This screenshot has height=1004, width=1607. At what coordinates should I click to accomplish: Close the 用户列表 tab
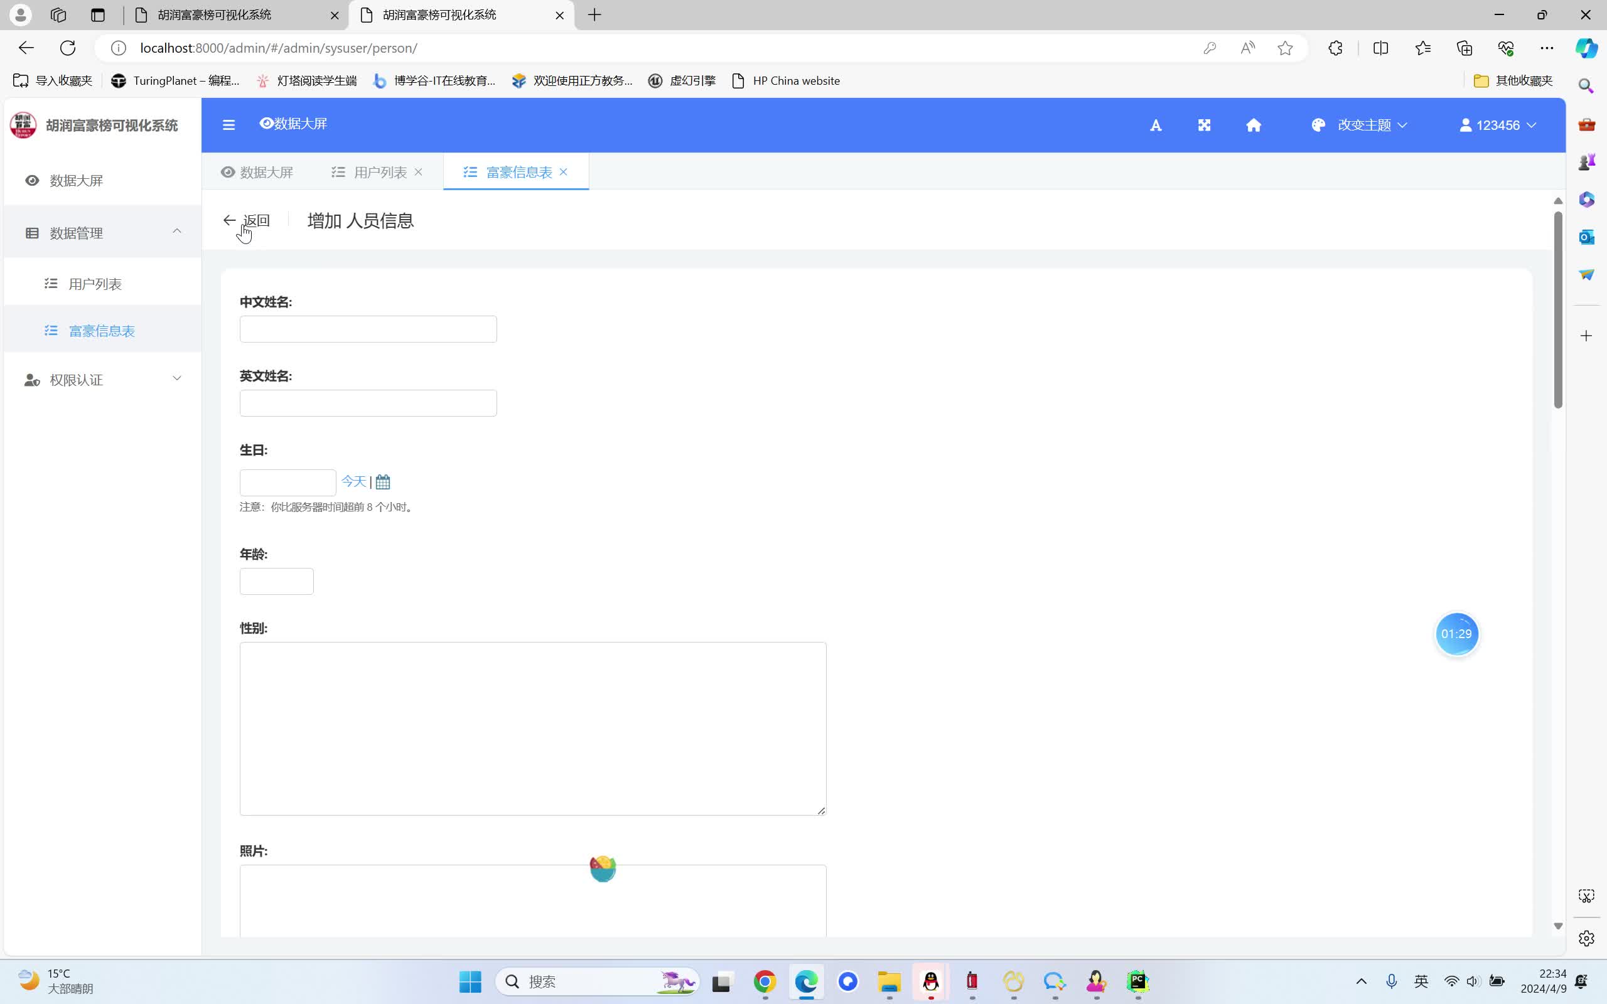tap(418, 172)
